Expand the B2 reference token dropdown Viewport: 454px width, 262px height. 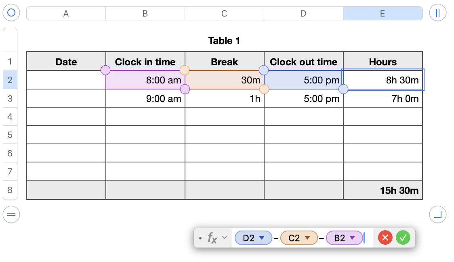pos(352,238)
